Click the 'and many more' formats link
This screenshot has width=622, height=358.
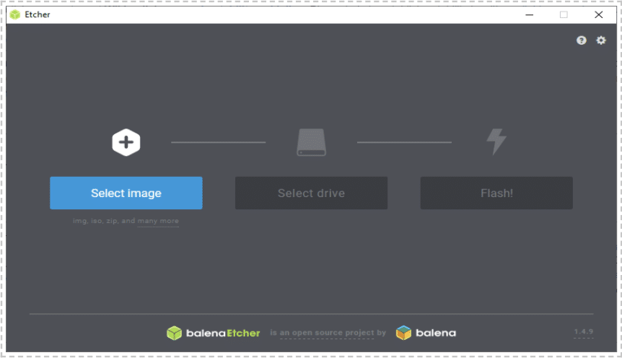tap(158, 221)
